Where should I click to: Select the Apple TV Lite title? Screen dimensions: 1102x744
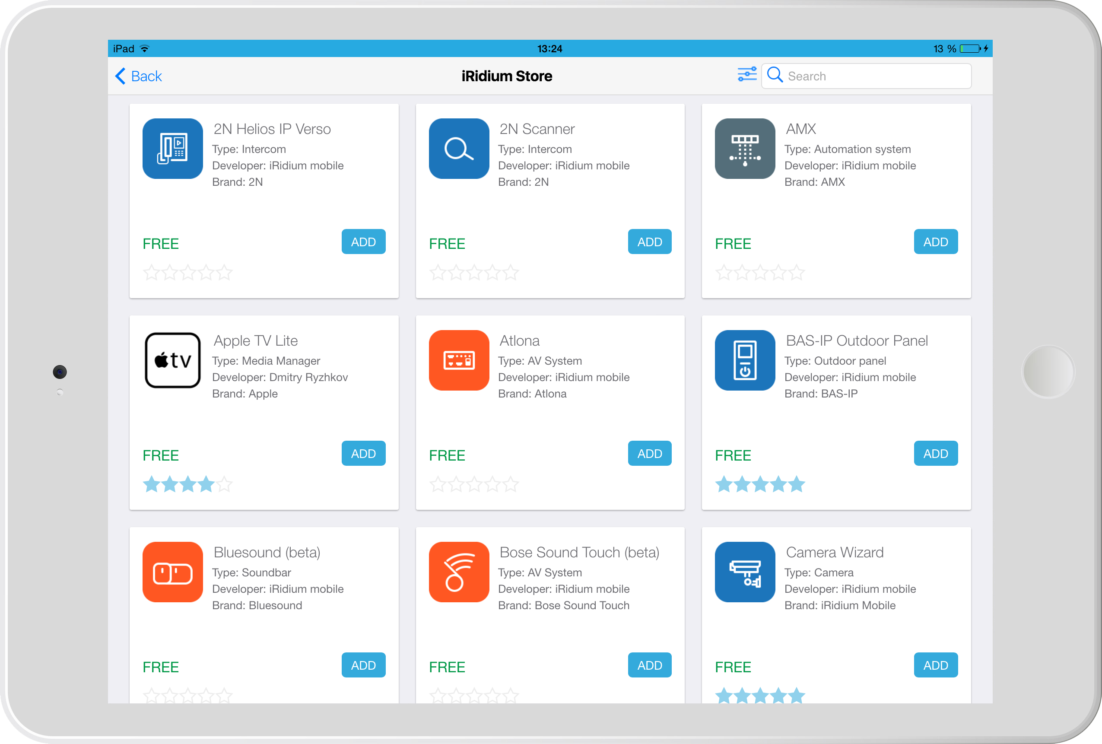point(256,340)
